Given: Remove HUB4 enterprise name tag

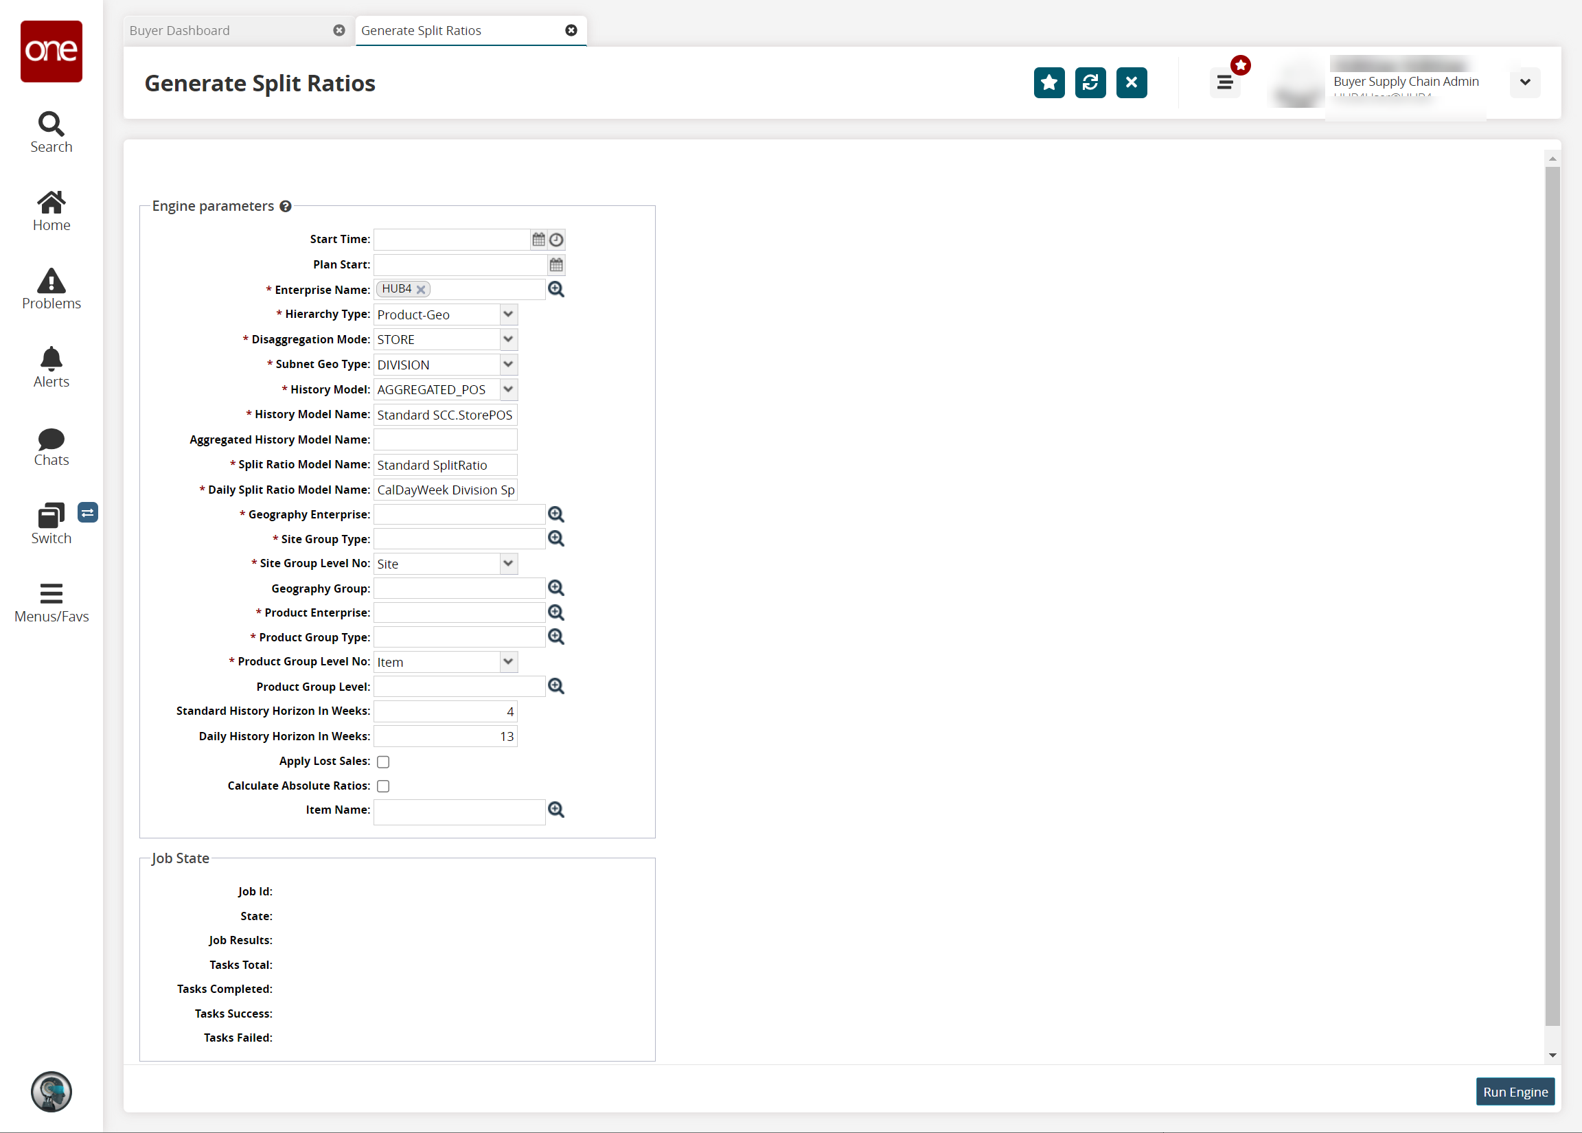Looking at the screenshot, I should [x=421, y=289].
